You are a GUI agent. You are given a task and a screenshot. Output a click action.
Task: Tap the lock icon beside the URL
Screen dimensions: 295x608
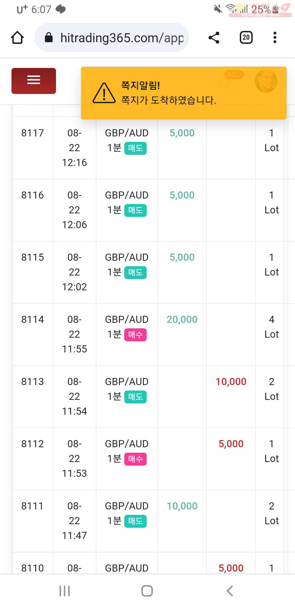click(x=49, y=38)
